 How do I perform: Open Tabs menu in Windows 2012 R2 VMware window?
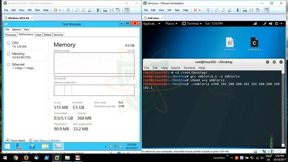(37, 10)
